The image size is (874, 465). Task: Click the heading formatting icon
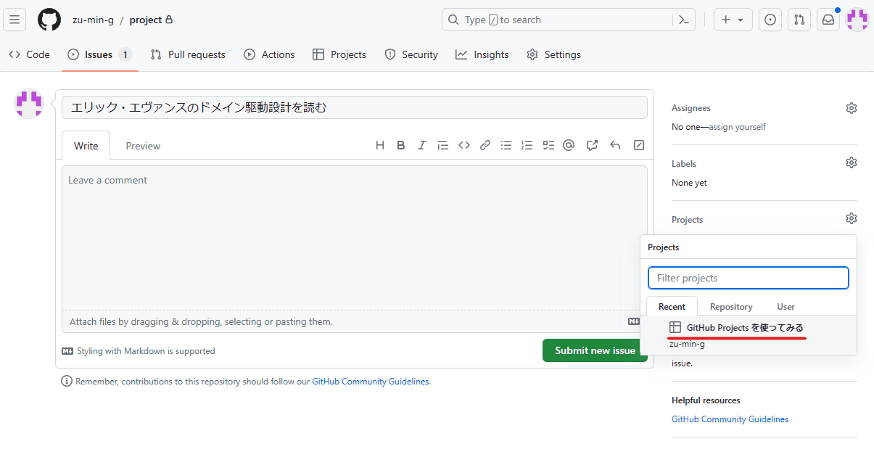[380, 145]
